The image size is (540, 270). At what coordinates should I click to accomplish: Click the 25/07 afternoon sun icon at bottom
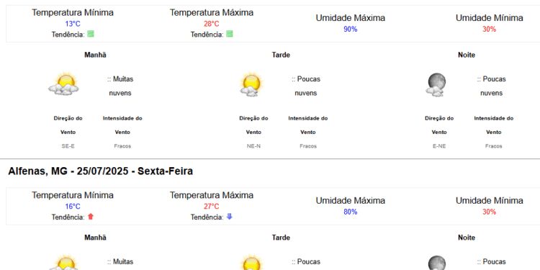[x=251, y=262]
